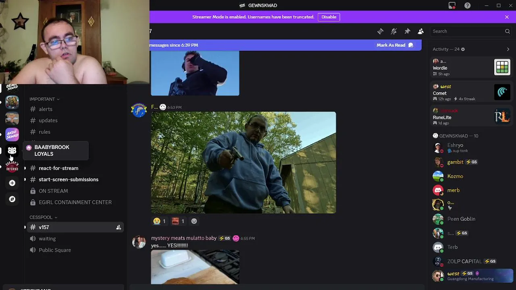Open member Terb profile
The width and height of the screenshot is (516, 290).
pos(471,247)
